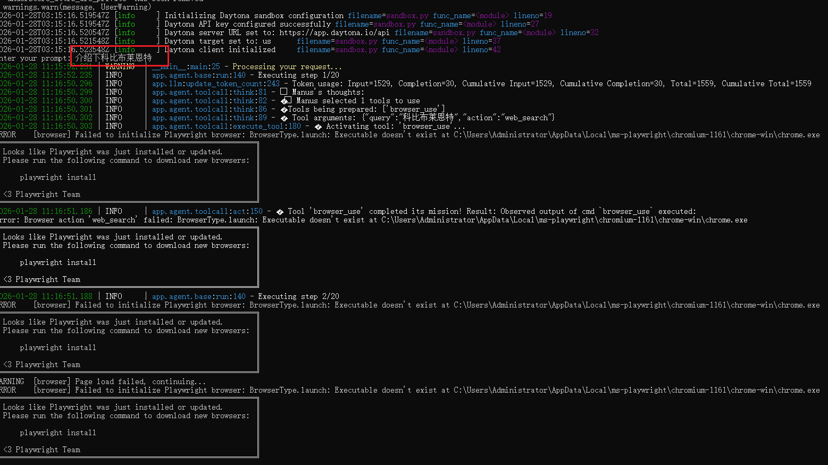828x465 pixels.
Task: Click the timestamp 11:16:51.188
Action: (67, 296)
